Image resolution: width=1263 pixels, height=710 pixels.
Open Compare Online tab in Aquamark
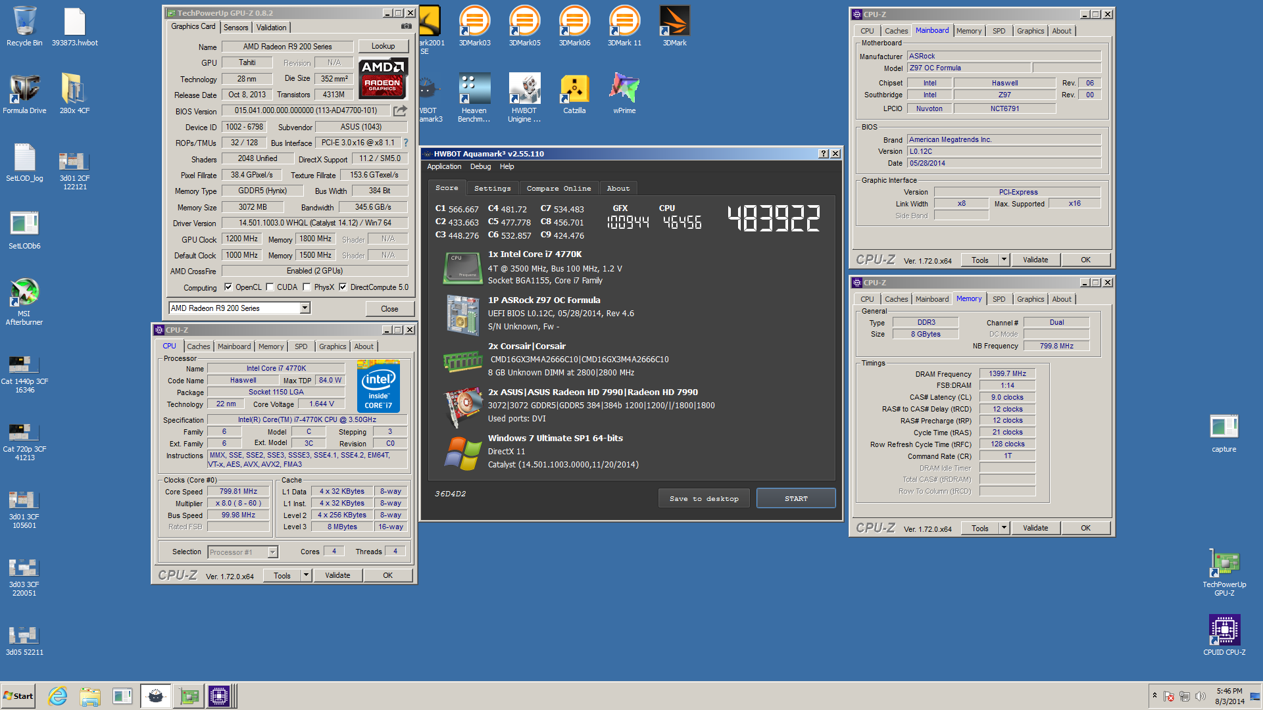pos(559,188)
